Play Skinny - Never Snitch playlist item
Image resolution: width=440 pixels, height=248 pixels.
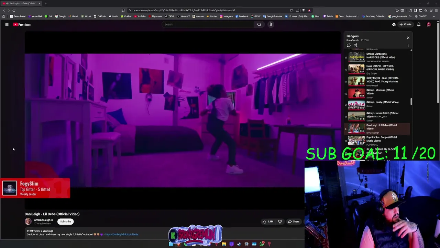pos(377,117)
